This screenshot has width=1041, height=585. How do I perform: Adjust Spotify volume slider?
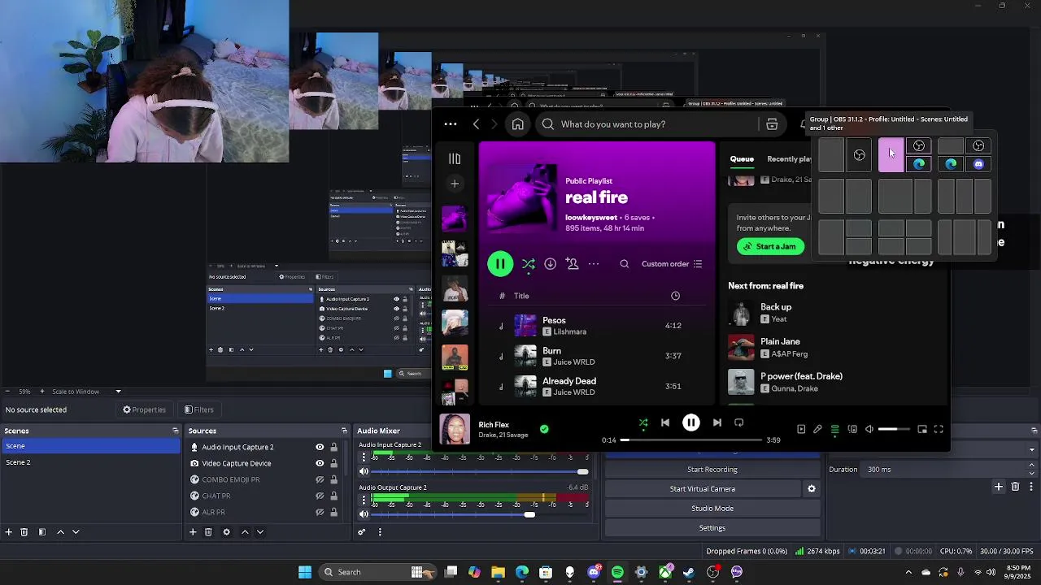[894, 429]
